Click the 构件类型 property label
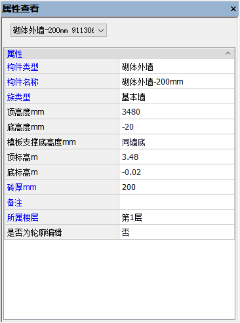 23,67
